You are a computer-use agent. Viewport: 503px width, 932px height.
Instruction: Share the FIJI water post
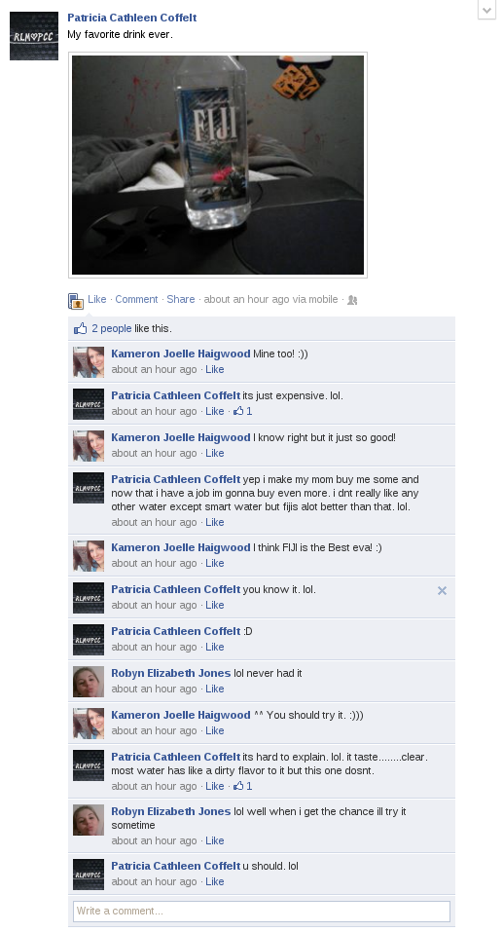(x=181, y=299)
